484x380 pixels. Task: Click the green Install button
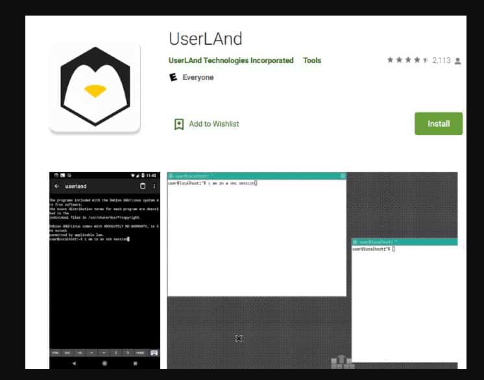point(439,123)
